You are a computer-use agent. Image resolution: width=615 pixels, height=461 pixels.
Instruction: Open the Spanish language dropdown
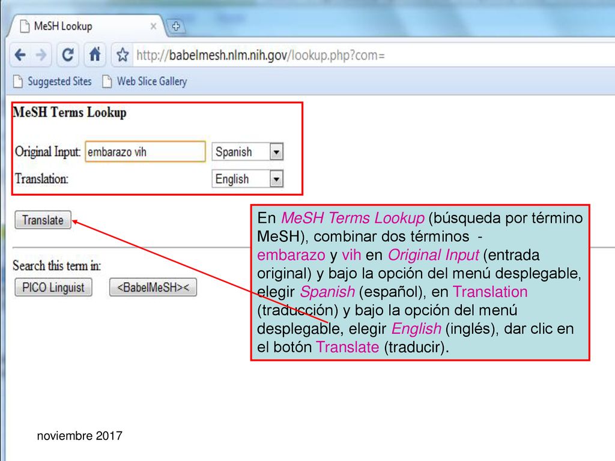[x=247, y=152]
